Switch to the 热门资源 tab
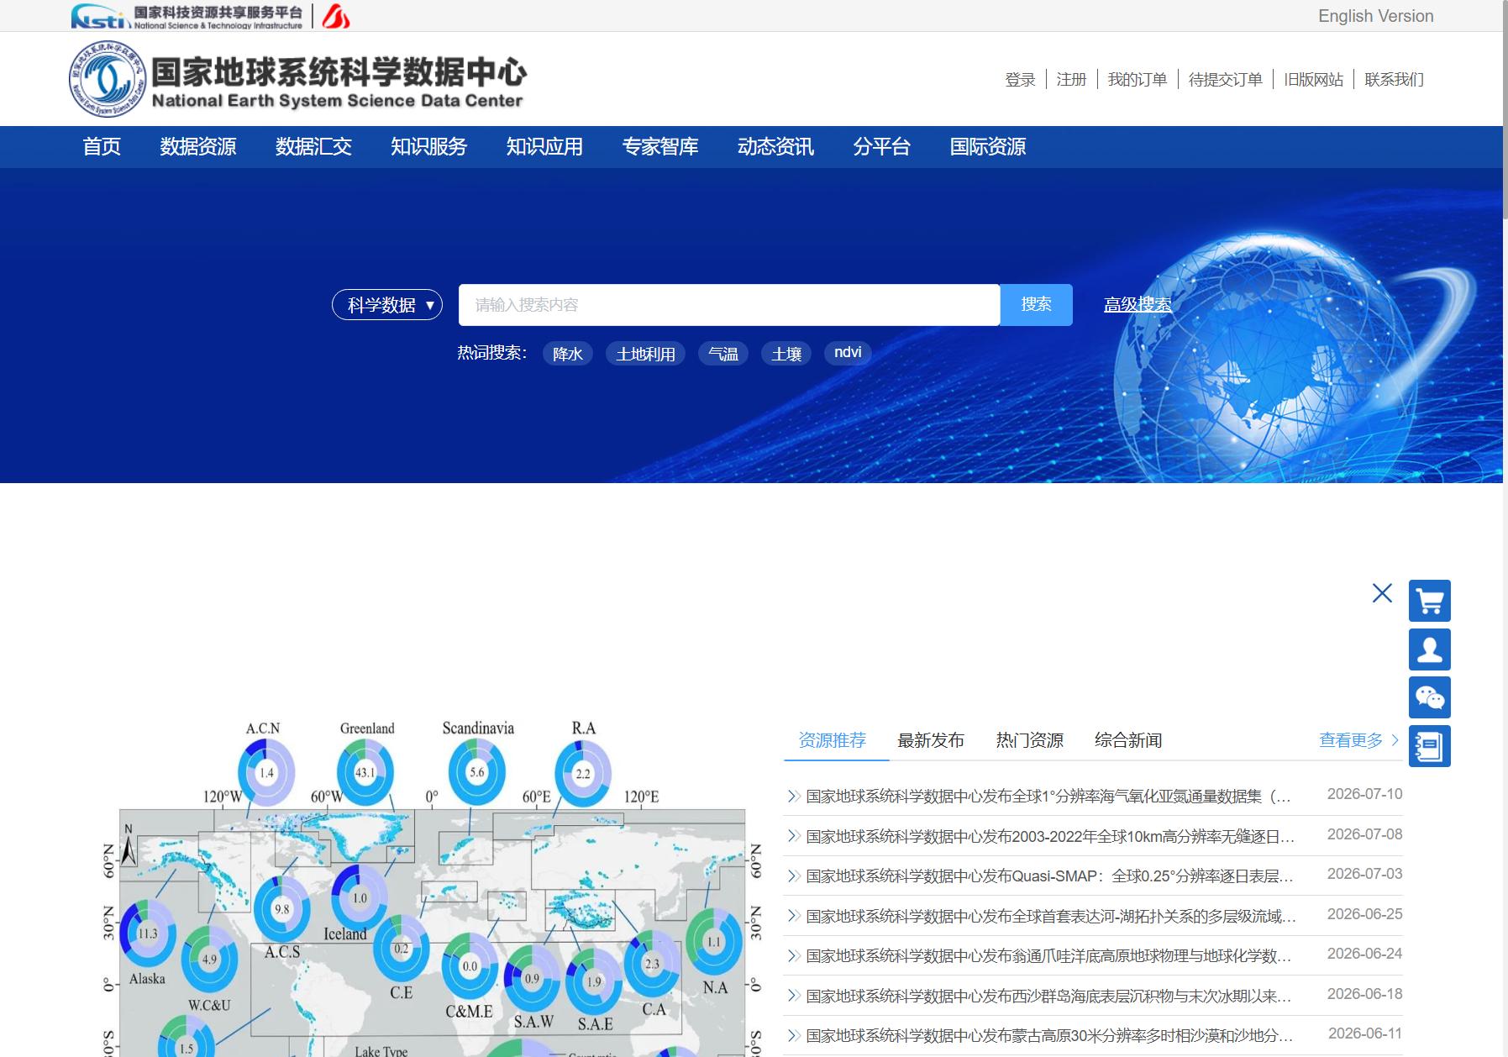Image resolution: width=1508 pixels, height=1057 pixels. pos(1029,740)
